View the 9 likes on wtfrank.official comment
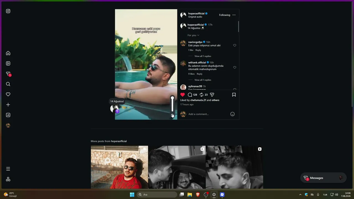The image size is (354, 199). [191, 74]
